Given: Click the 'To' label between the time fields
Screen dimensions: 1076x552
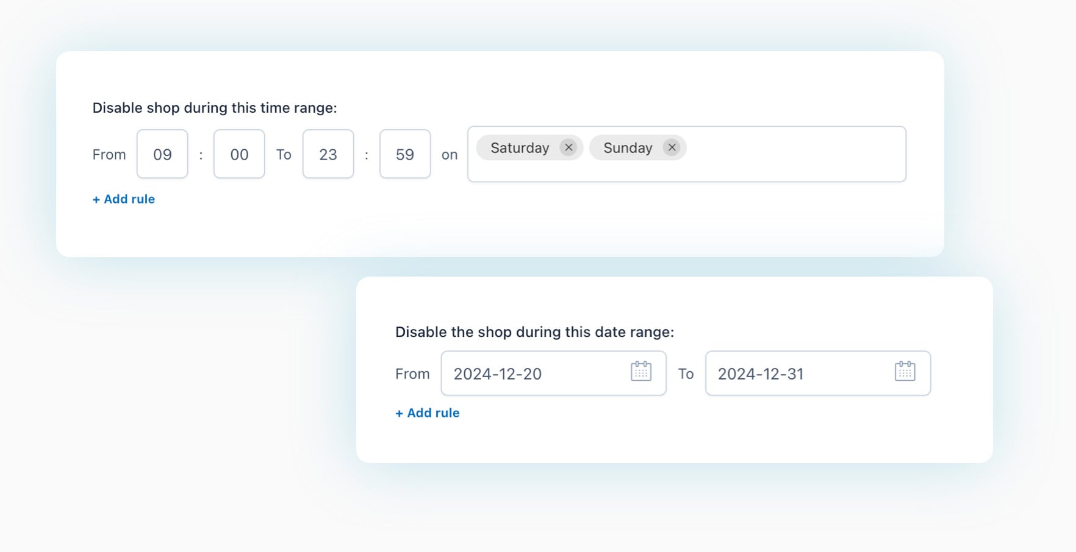Looking at the screenshot, I should pos(284,155).
